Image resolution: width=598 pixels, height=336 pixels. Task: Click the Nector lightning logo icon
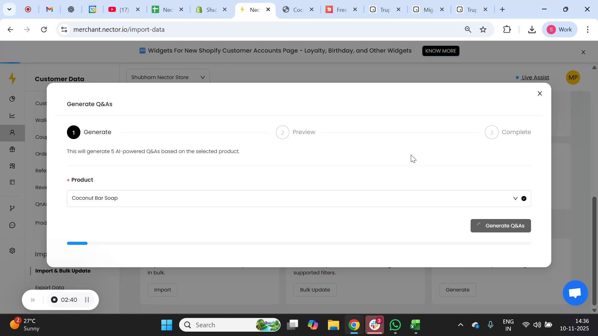pyautogui.click(x=12, y=79)
